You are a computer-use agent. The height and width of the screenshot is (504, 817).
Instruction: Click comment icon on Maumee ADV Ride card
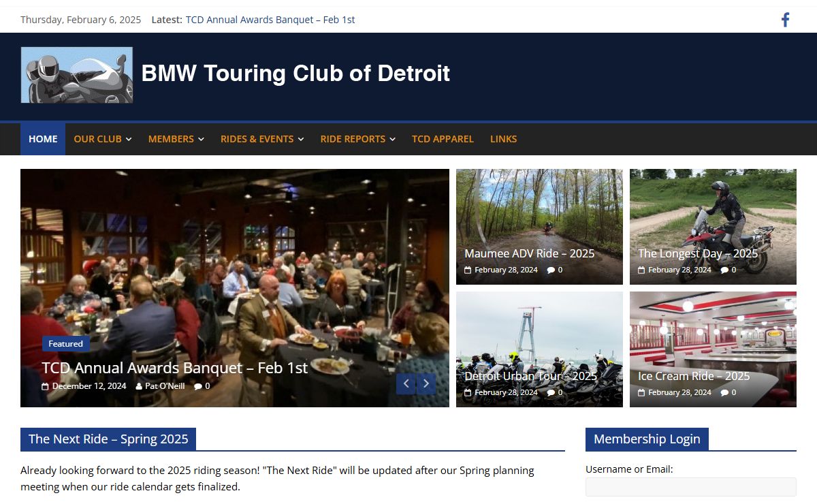coord(551,270)
